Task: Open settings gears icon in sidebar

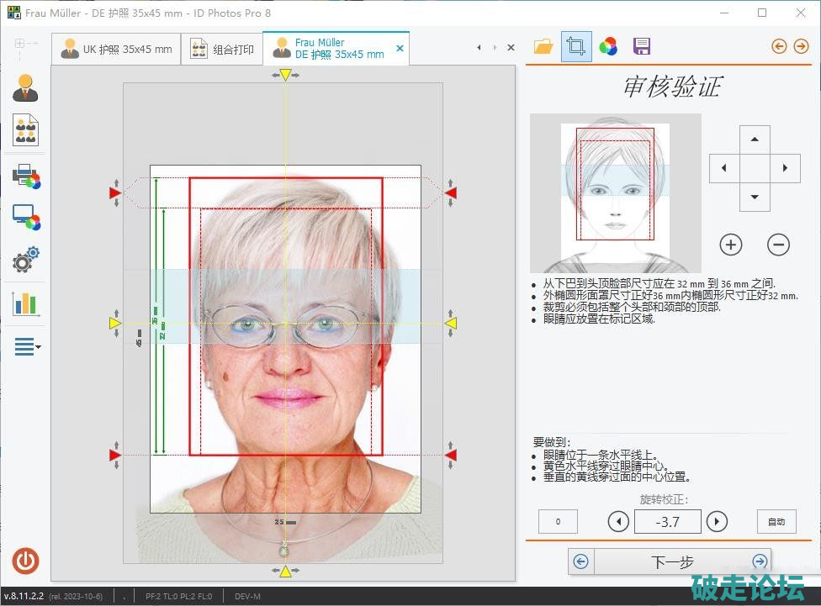Action: [26, 260]
